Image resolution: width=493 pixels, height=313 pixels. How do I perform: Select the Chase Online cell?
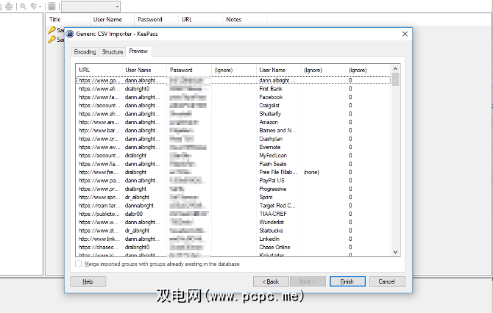pyautogui.click(x=274, y=247)
